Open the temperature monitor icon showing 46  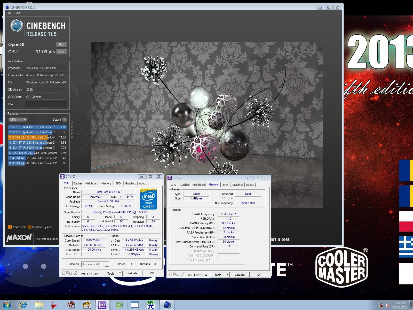pyautogui.click(x=87, y=305)
